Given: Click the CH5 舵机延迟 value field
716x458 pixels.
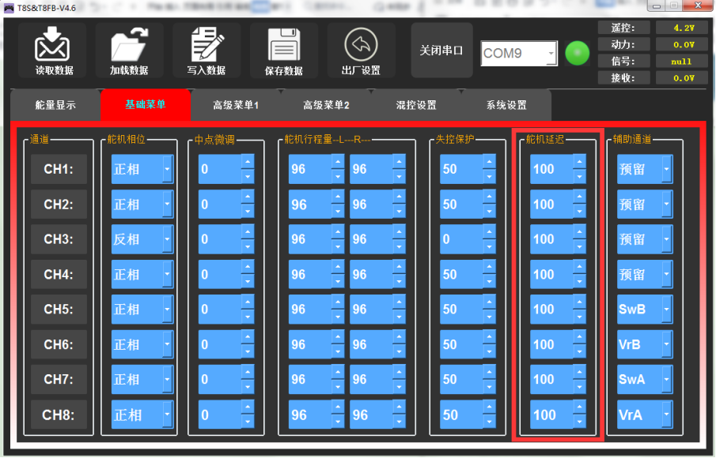Looking at the screenshot, I should pos(551,310).
